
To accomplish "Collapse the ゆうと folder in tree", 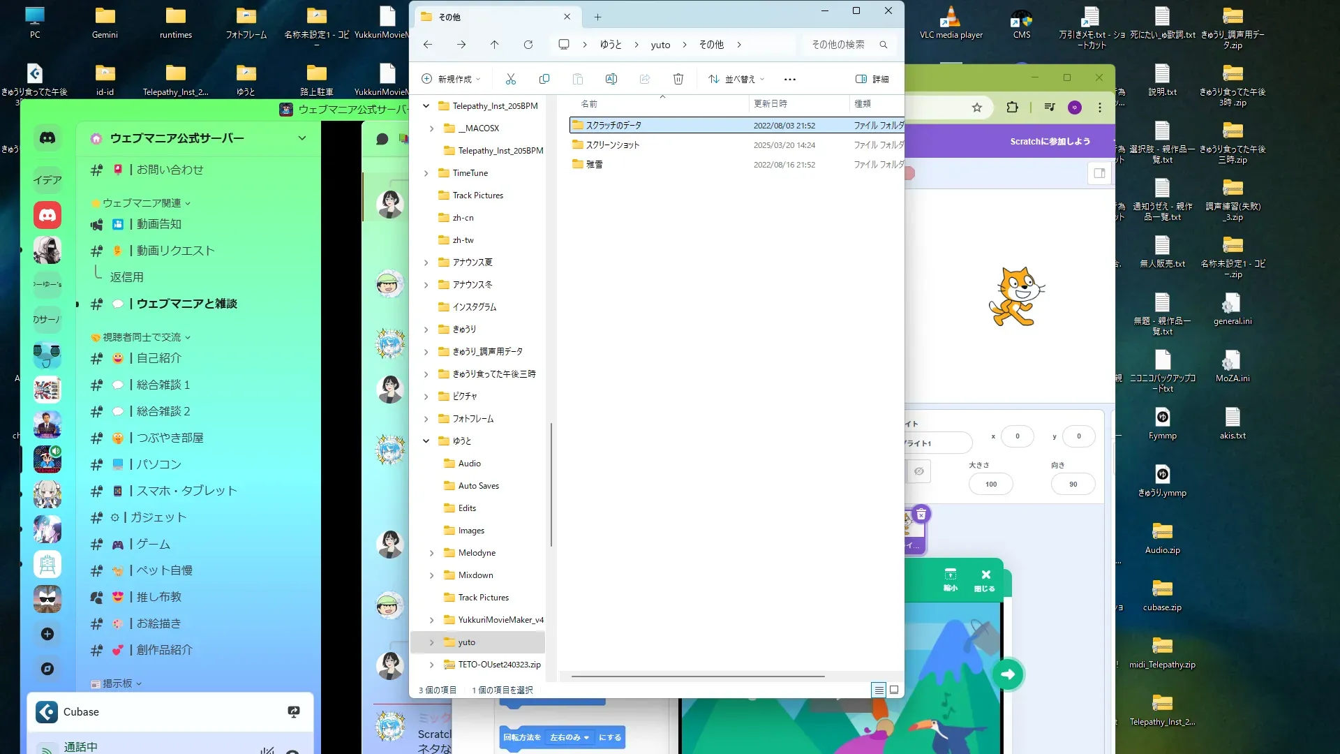I will [426, 441].
